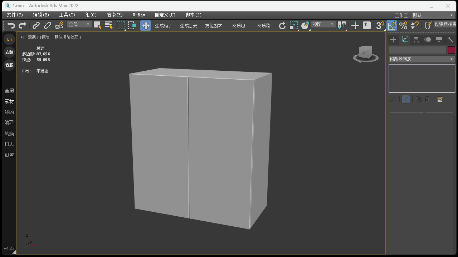Open the V-Ray menu

coord(139,15)
